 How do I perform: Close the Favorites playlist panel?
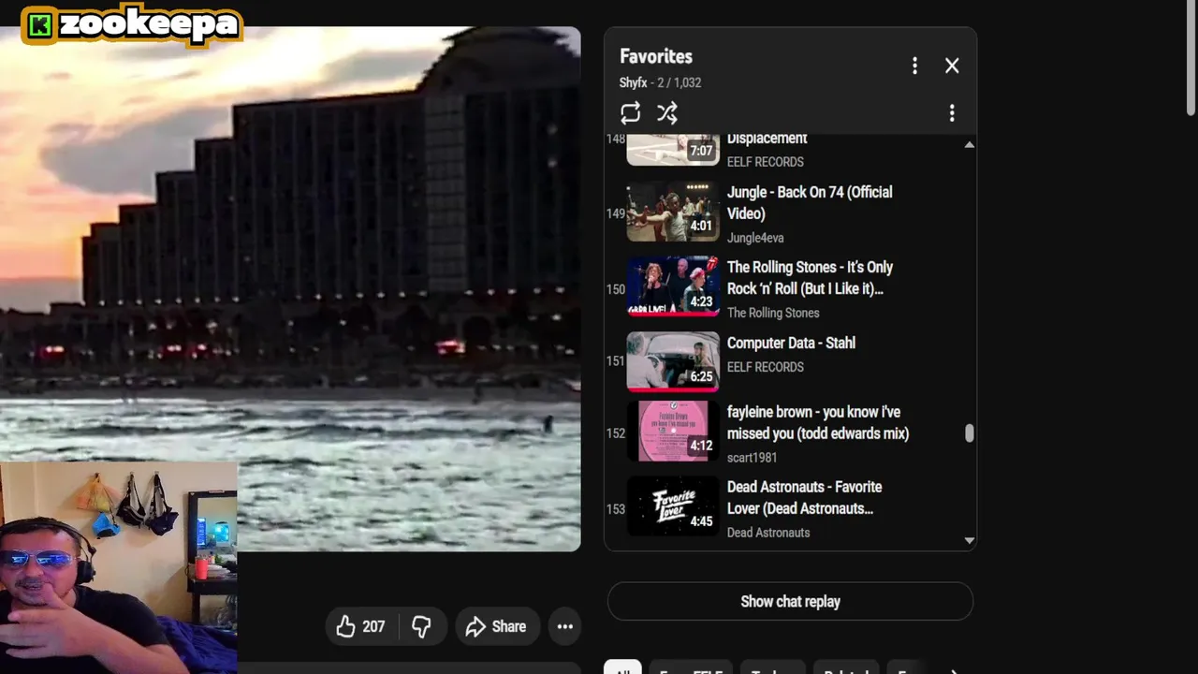(952, 66)
